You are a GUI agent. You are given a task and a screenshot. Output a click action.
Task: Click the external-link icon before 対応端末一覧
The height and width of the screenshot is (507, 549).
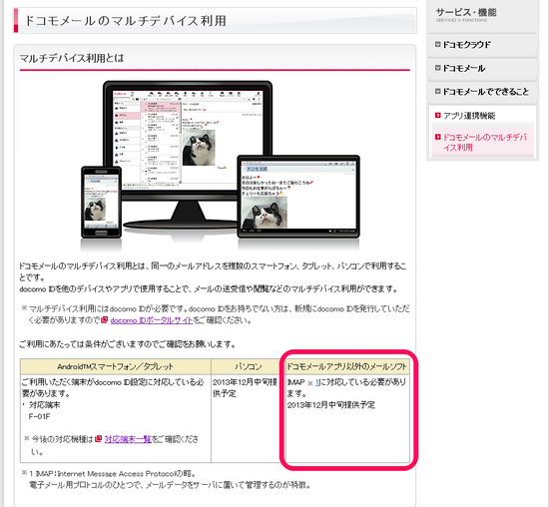99,438
